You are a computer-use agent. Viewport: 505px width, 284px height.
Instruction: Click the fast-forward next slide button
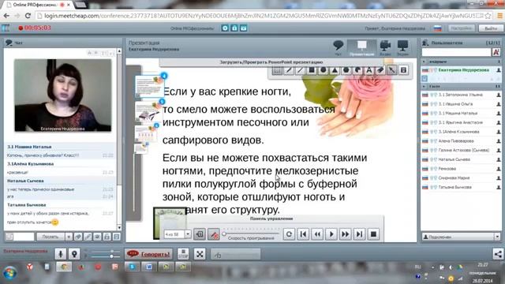(x=346, y=234)
